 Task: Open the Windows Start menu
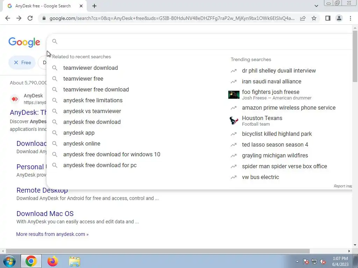9,261
